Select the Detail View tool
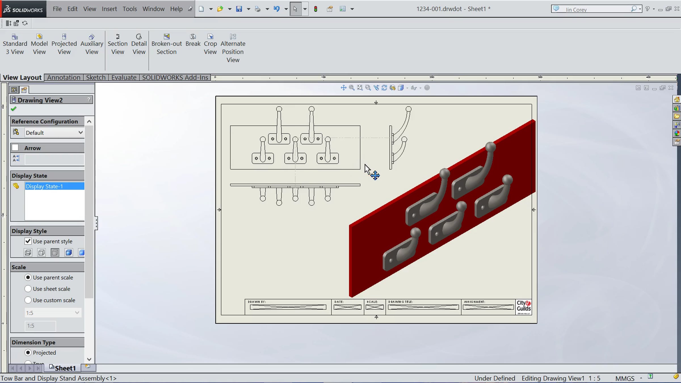681x383 pixels. (x=139, y=44)
